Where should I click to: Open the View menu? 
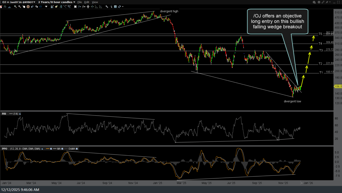point(95,2)
